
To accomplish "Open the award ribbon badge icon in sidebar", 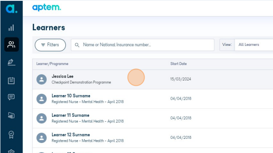I will [11, 135].
